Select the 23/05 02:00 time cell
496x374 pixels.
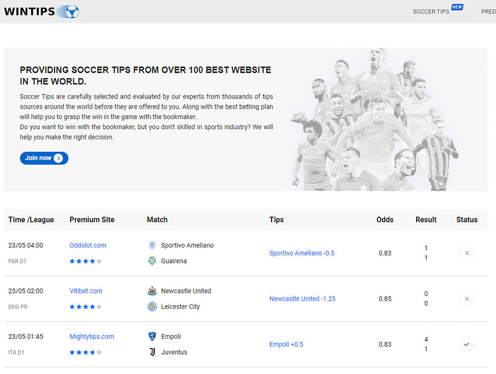coord(25,291)
